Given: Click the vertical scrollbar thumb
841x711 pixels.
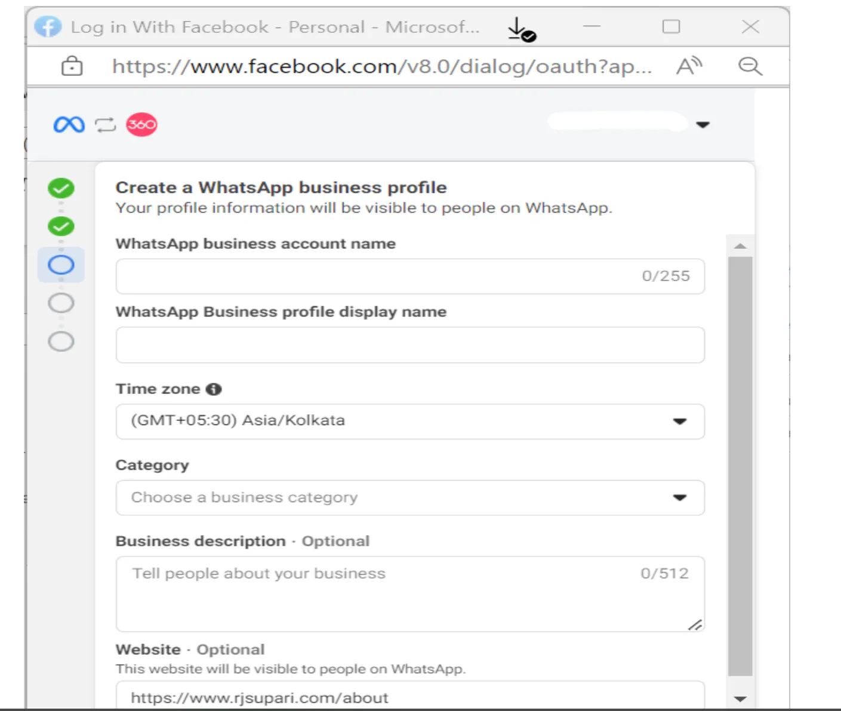Looking at the screenshot, I should (740, 467).
